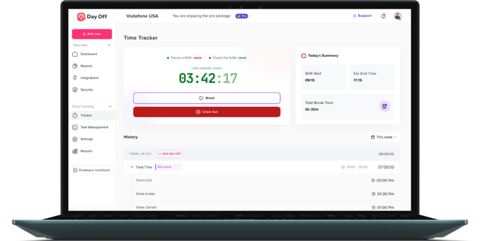
Task: Click the Day Off logo icon
Action: (81, 16)
